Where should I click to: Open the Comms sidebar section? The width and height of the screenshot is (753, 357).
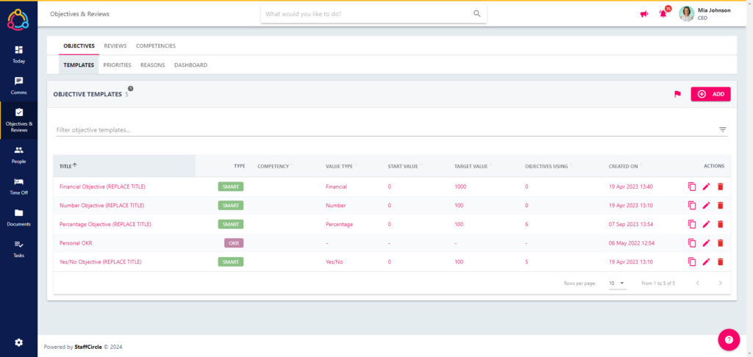click(18, 86)
